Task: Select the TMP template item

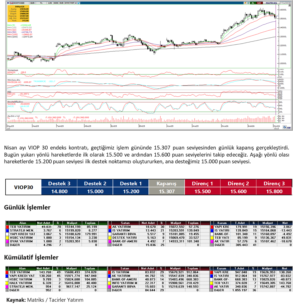Action: (72, 3)
